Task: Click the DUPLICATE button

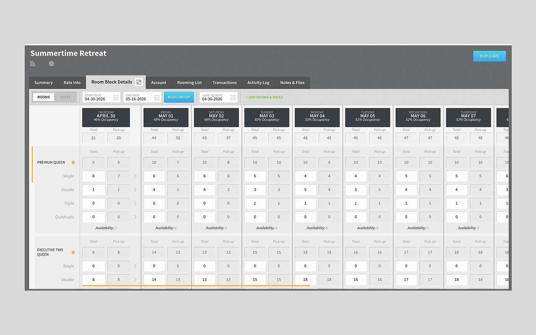Action: (x=490, y=56)
